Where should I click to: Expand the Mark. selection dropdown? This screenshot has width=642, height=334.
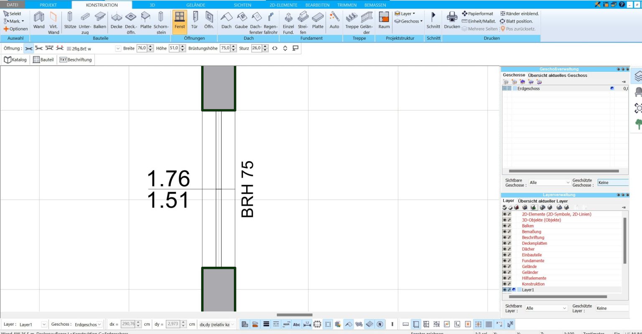[14, 21]
